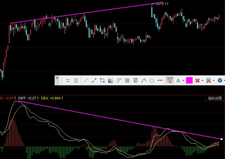Image resolution: width=225 pixels, height=159 pixels.
Task: Select the ellipse drawing tool
Action: [152, 81]
